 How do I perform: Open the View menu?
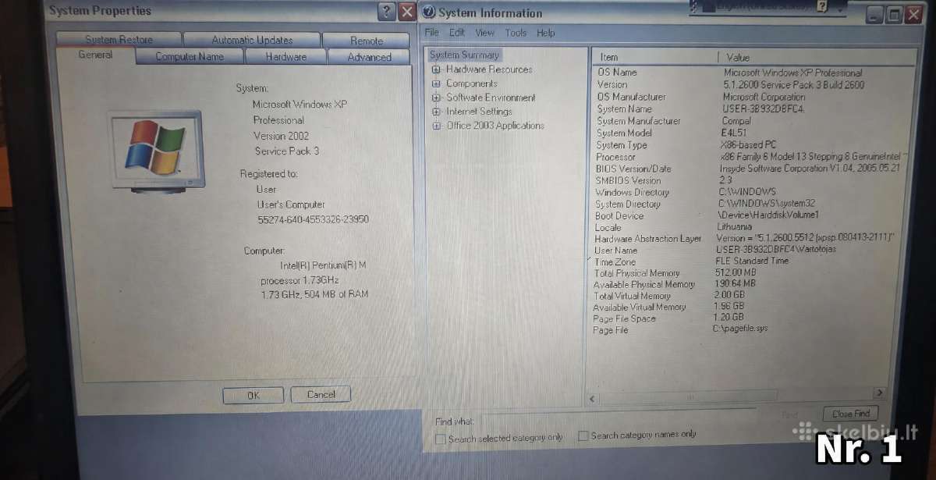click(x=485, y=33)
